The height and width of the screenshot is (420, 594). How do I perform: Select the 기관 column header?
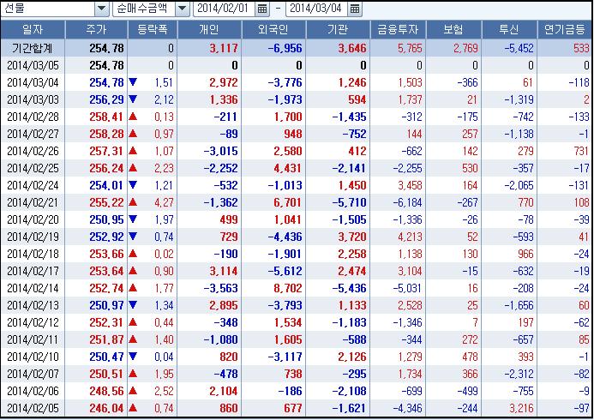coord(338,29)
